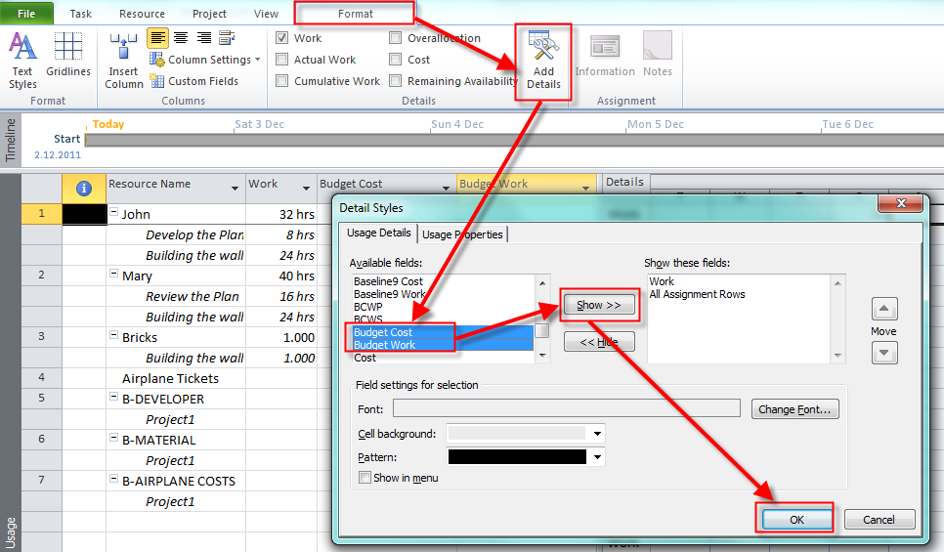Uncheck the Work details checkbox
The width and height of the screenshot is (944, 552).
click(x=282, y=38)
